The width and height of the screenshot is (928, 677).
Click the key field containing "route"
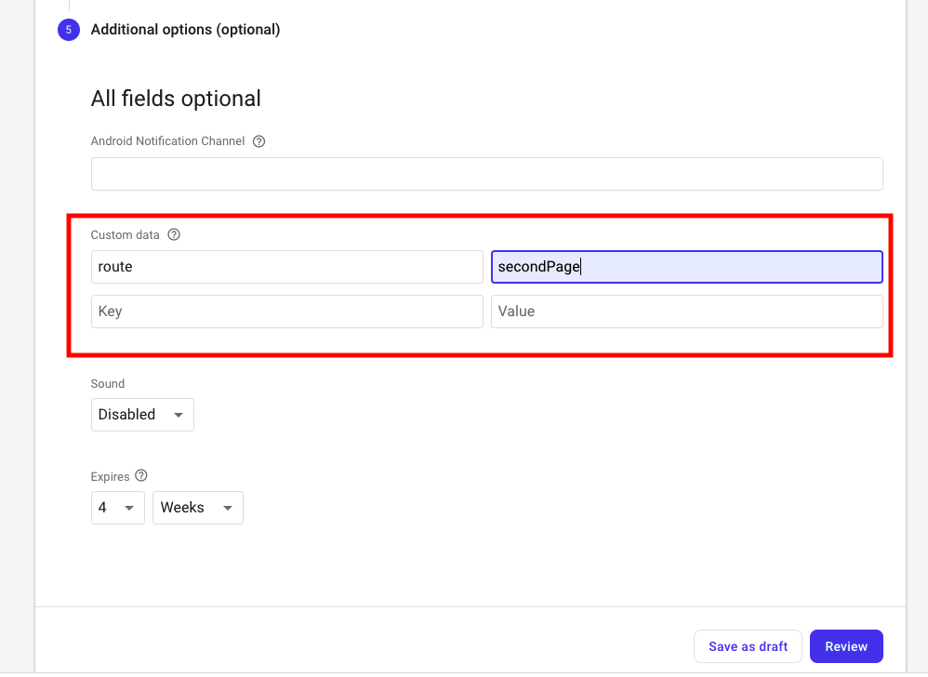coord(286,267)
